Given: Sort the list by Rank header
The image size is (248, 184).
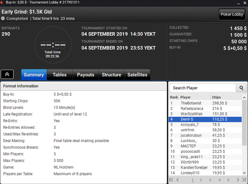Looking at the screenshot, I should click(174, 97).
